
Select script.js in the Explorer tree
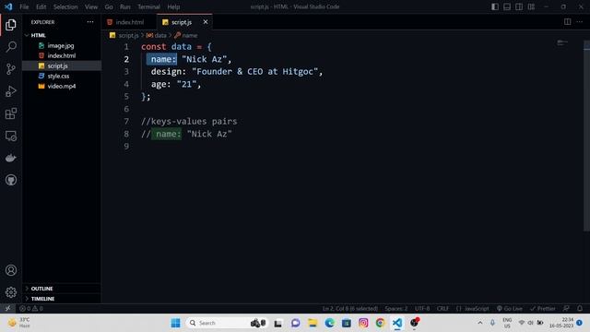[x=57, y=65]
